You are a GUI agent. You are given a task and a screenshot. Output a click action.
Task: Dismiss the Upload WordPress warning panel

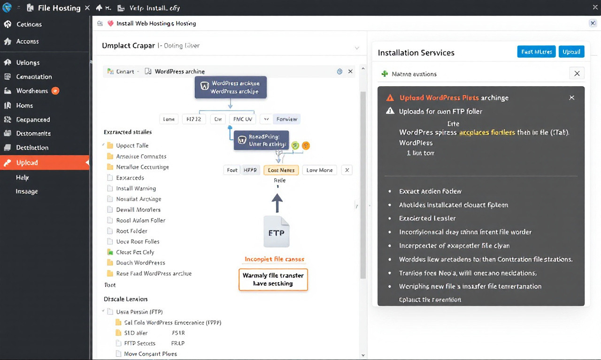coord(571,97)
